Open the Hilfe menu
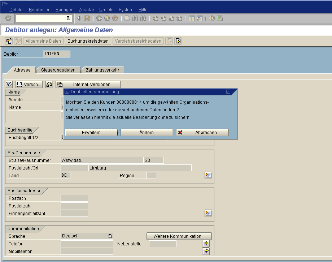332x262 pixels. [x=143, y=10]
